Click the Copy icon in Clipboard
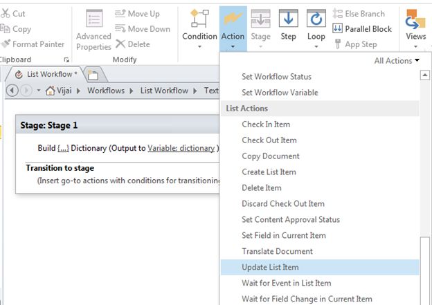This screenshot has width=432, height=305. click(x=5, y=28)
